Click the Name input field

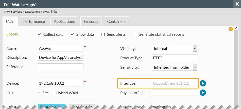click(x=60, y=48)
